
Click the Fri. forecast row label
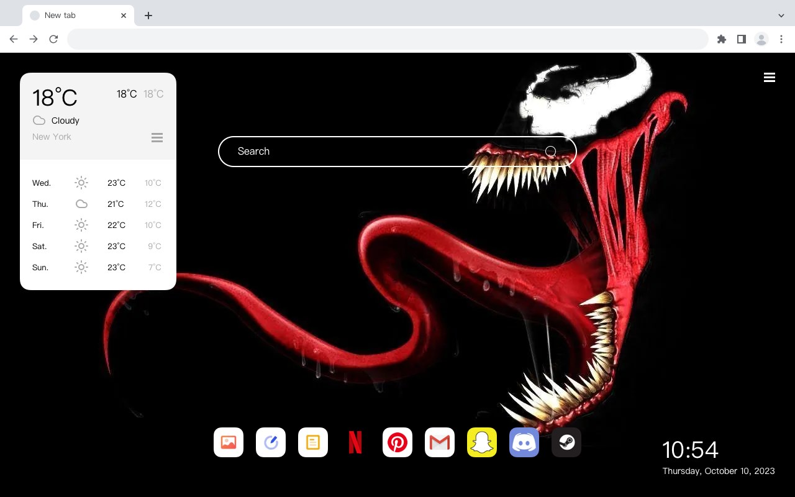(38, 225)
